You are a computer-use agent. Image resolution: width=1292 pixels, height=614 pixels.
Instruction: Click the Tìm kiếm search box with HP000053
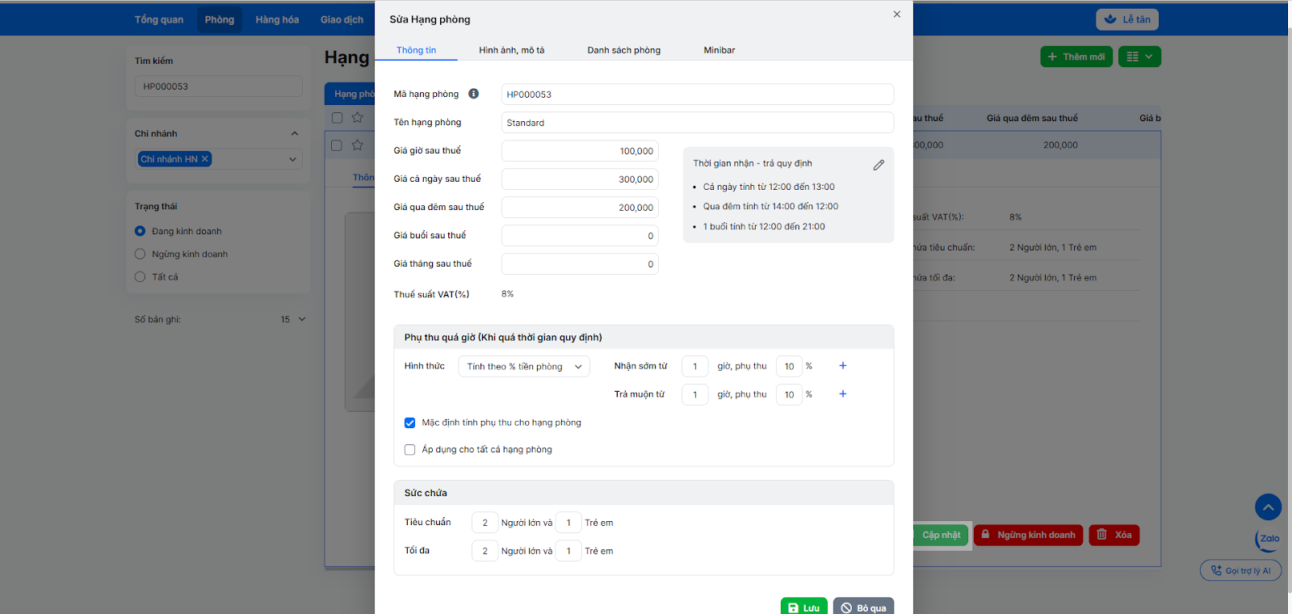(218, 86)
